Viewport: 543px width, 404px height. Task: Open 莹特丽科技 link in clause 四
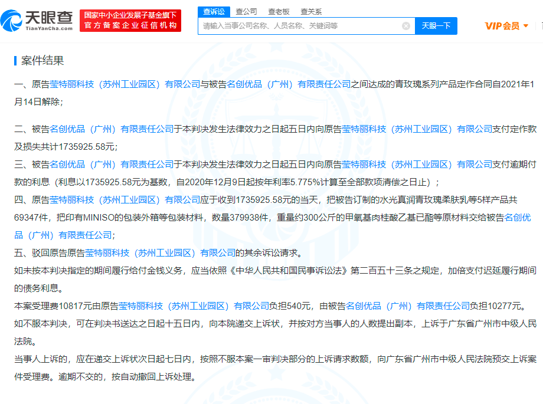pos(125,200)
